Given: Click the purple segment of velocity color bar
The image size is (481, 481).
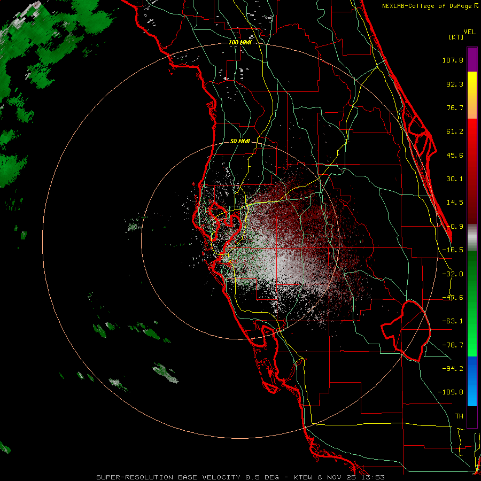Looking at the screenshot, I should click(x=472, y=59).
